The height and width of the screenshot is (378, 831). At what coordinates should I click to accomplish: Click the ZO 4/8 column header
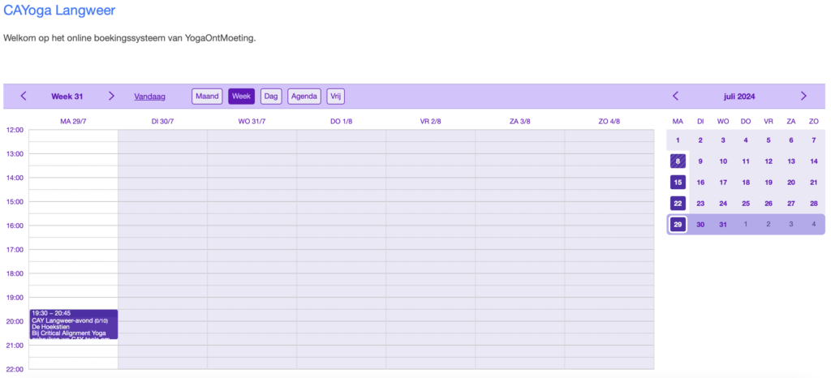609,121
